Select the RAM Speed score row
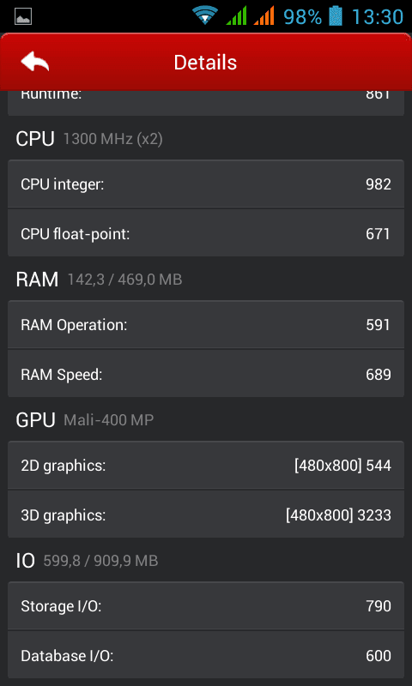Viewport: 412px width, 686px height. tap(206, 374)
